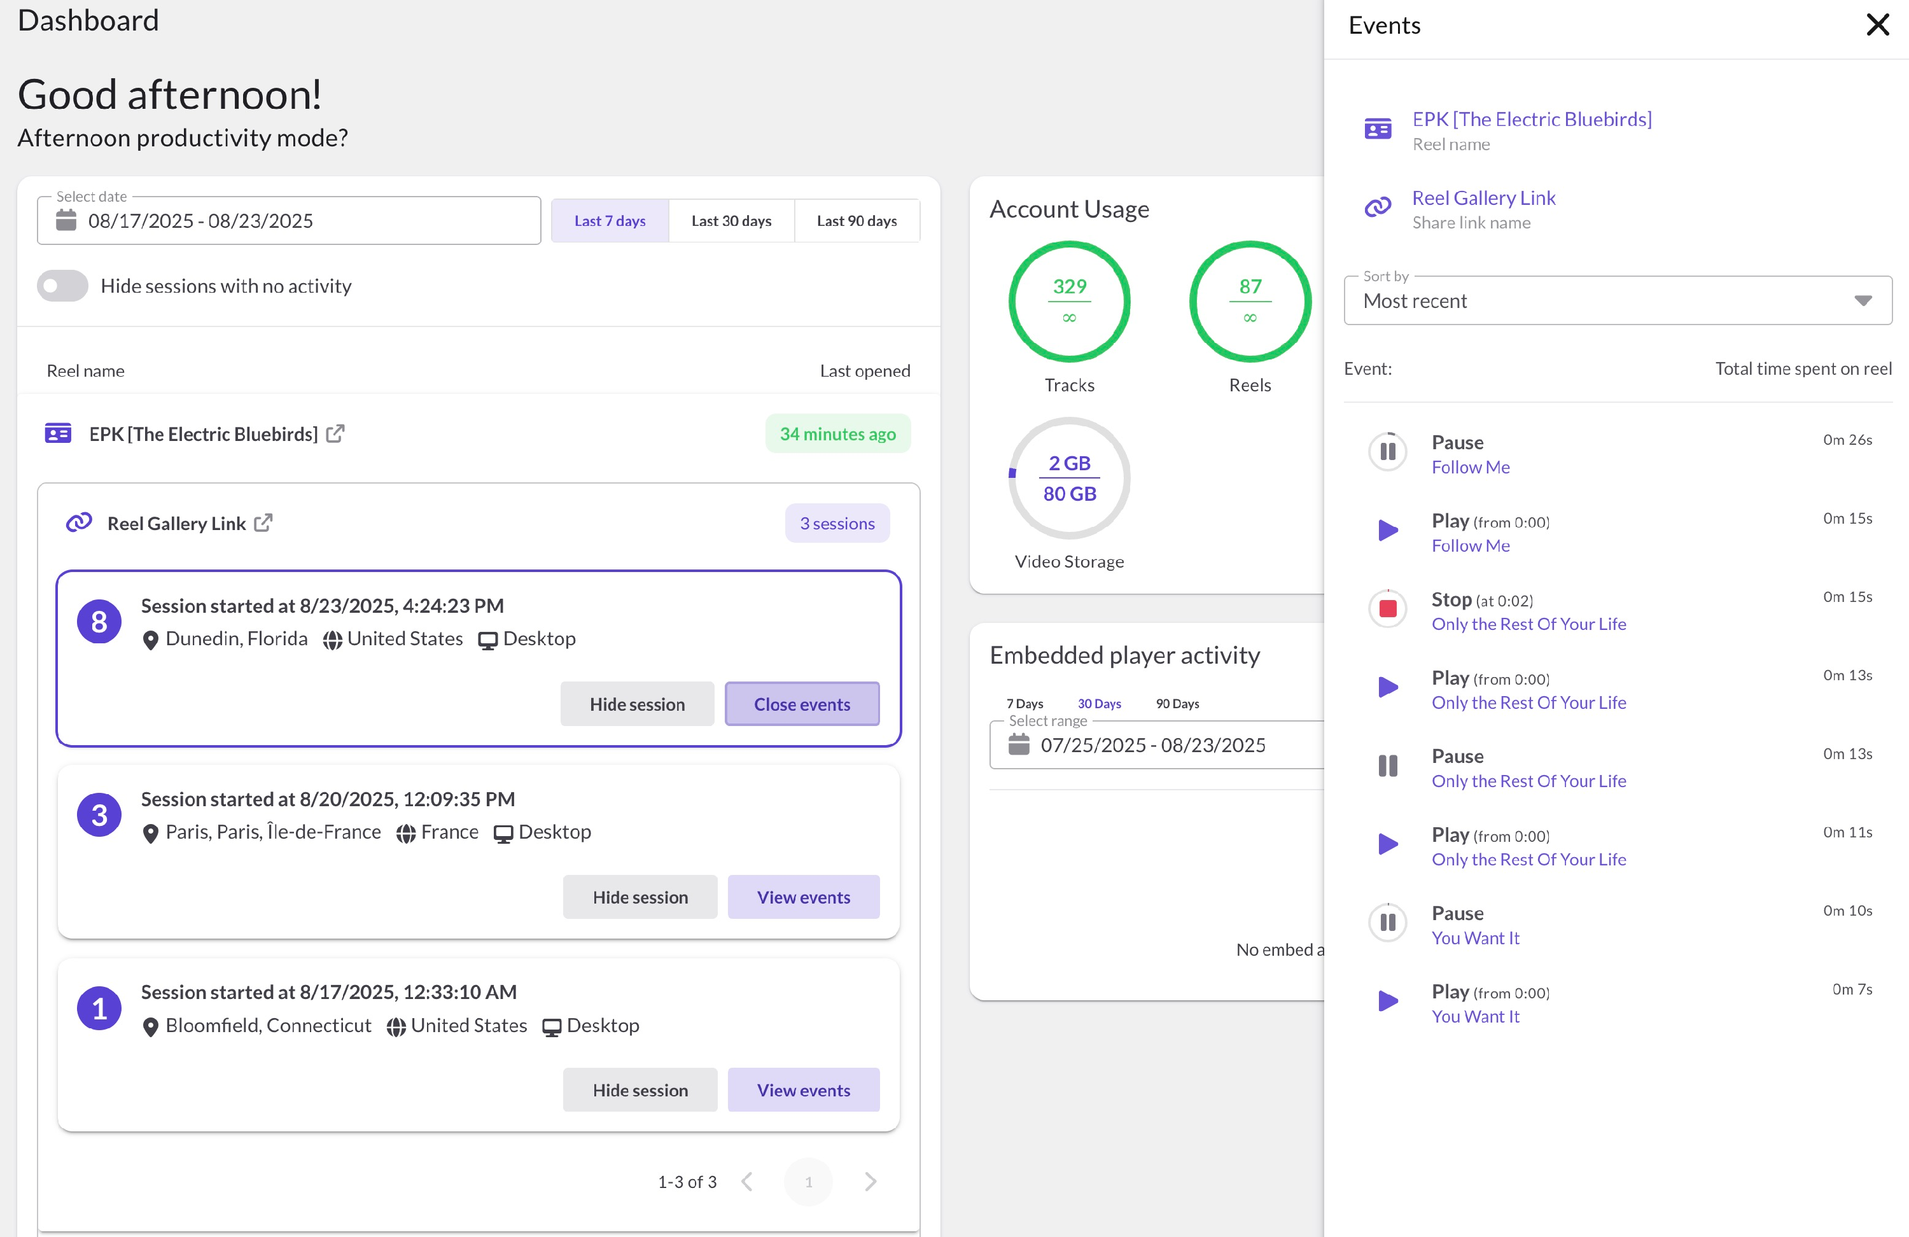Hide the Bloomfield, Connecticut session

click(640, 1090)
